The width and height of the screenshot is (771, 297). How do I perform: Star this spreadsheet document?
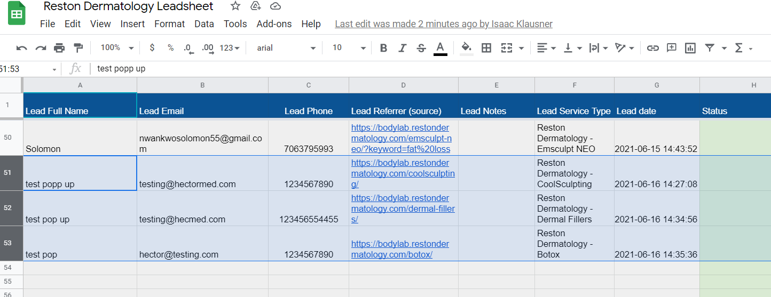pos(235,6)
